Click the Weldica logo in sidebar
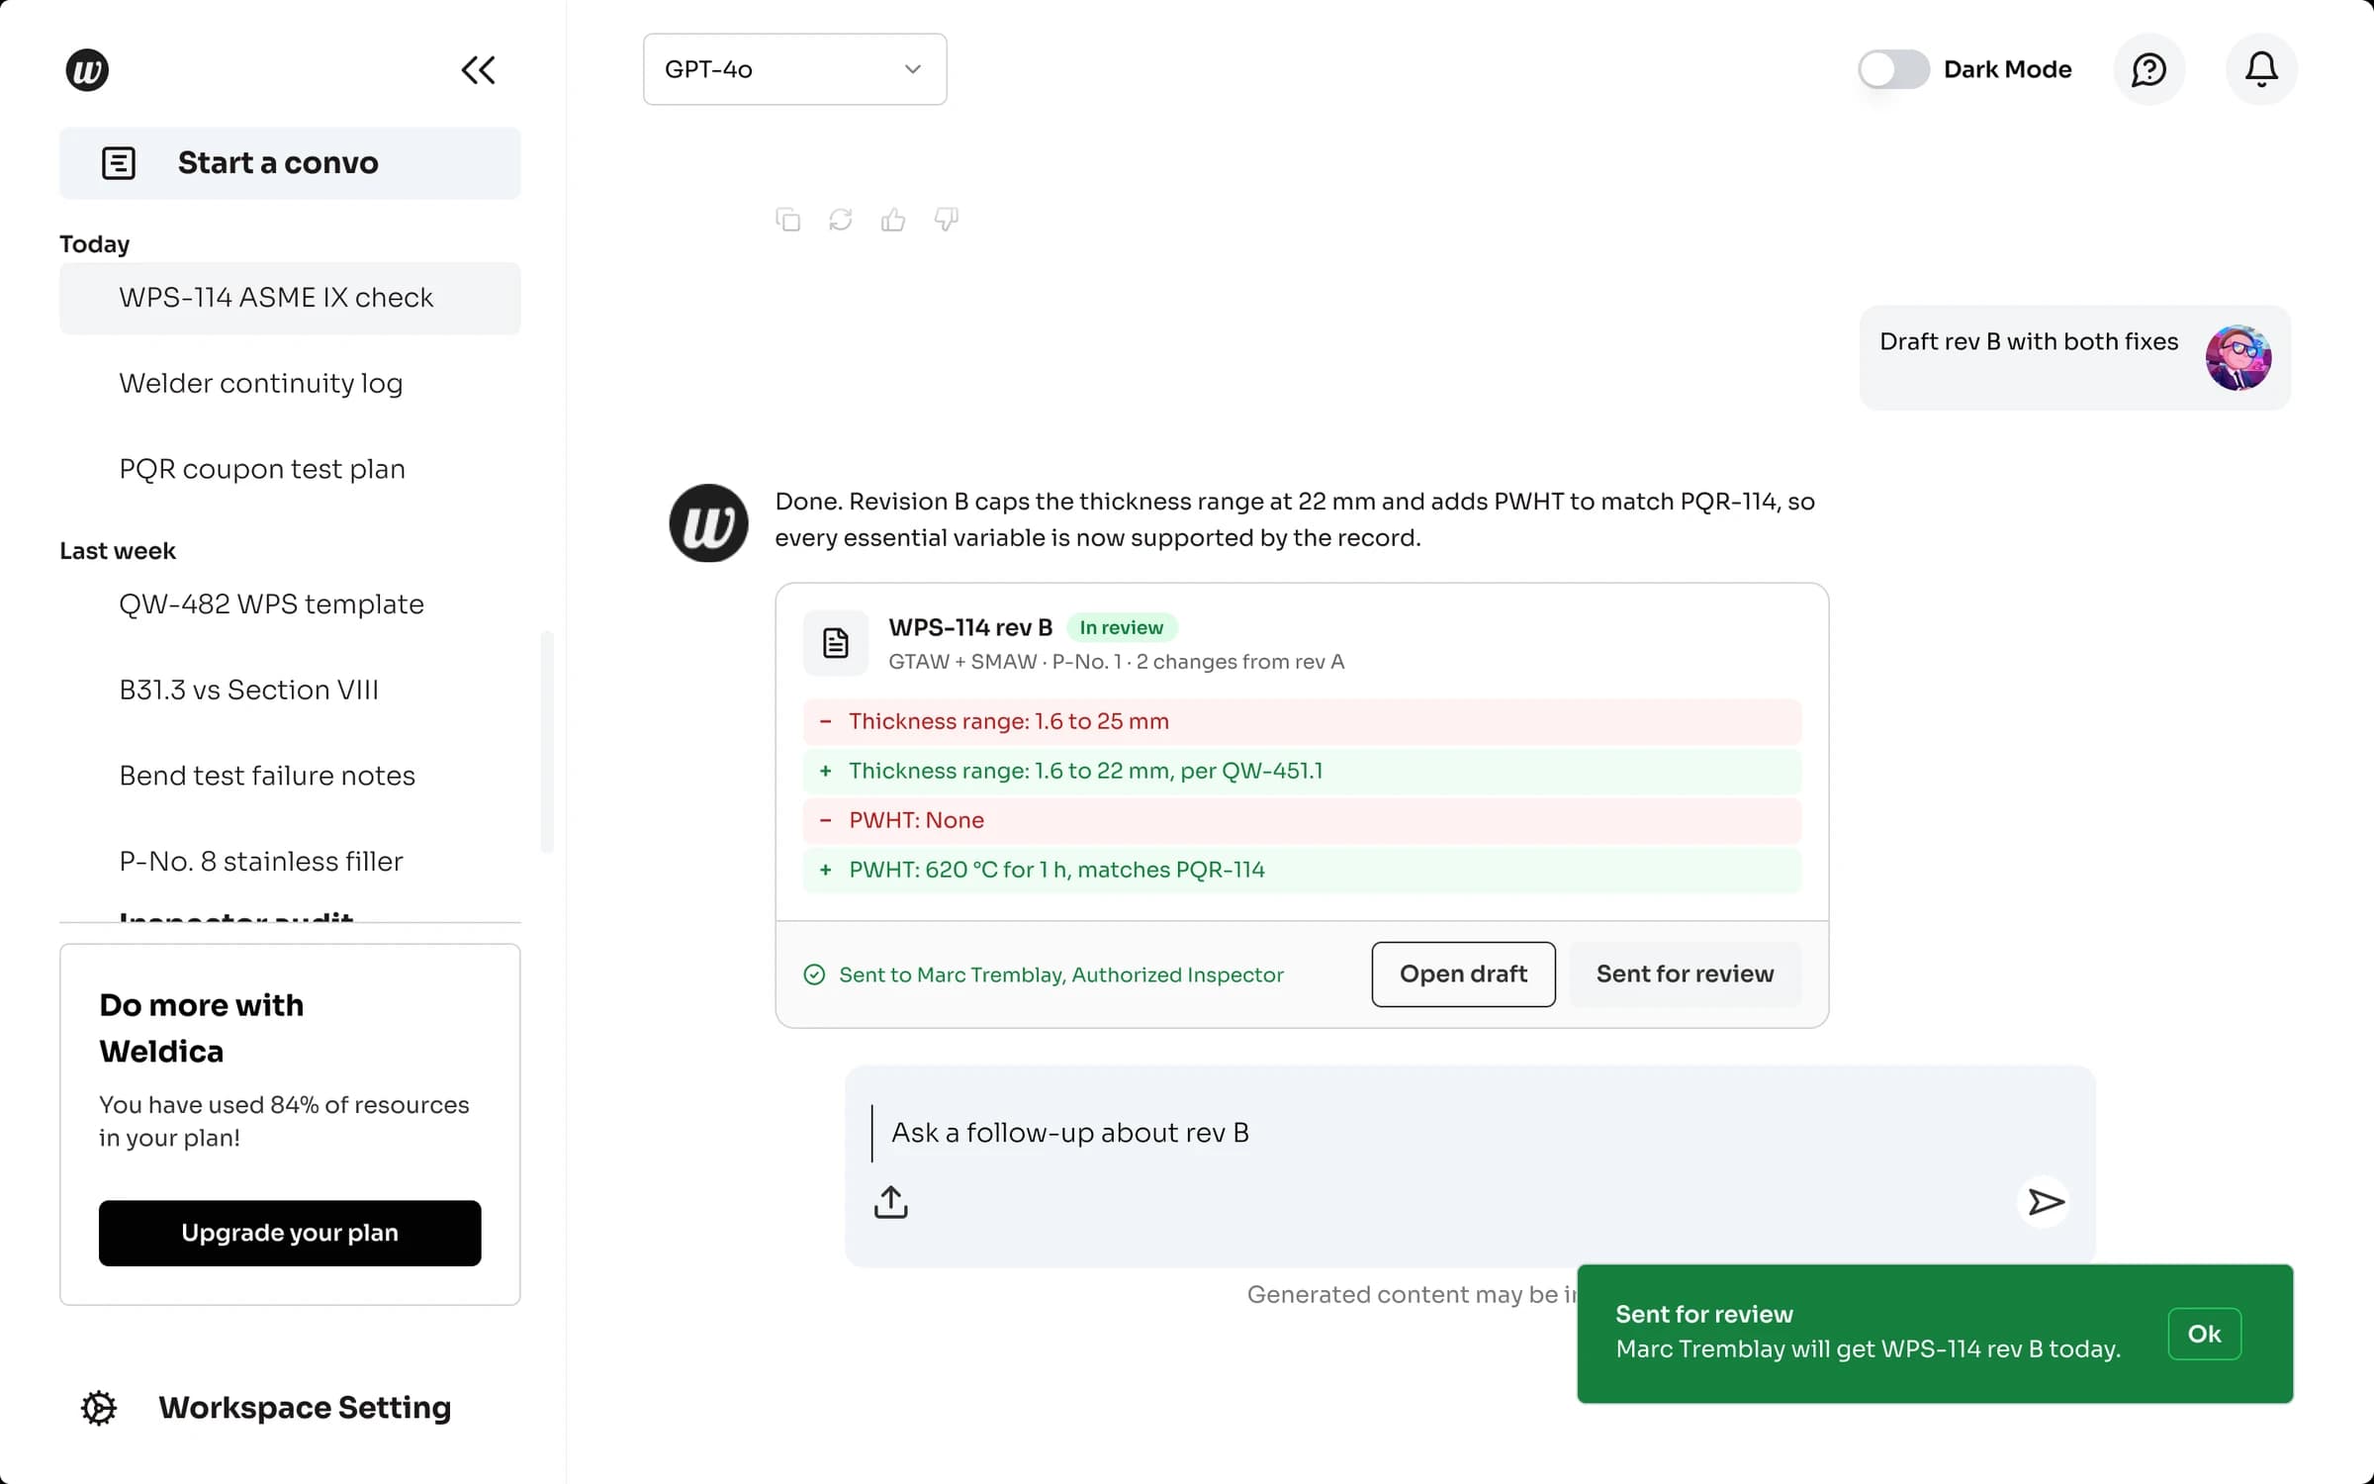The image size is (2374, 1484). (87, 70)
